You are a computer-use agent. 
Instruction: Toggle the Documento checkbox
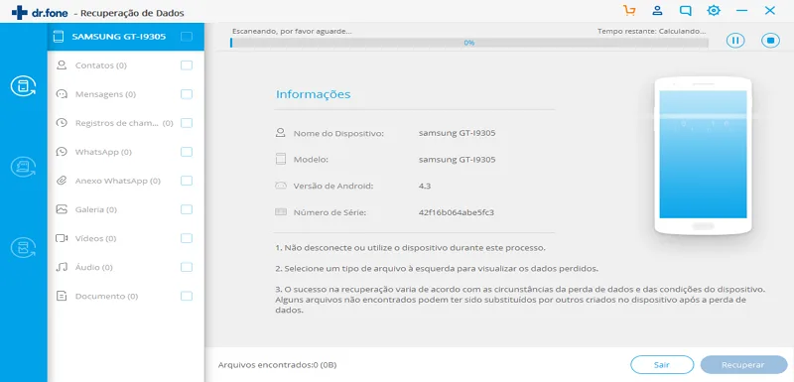[x=187, y=296]
